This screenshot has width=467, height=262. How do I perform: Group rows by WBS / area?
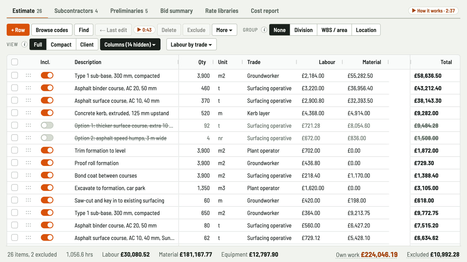tap(334, 30)
